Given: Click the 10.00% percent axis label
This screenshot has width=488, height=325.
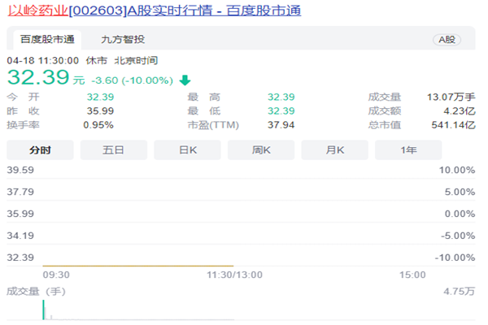Looking at the screenshot, I should tap(457, 170).
